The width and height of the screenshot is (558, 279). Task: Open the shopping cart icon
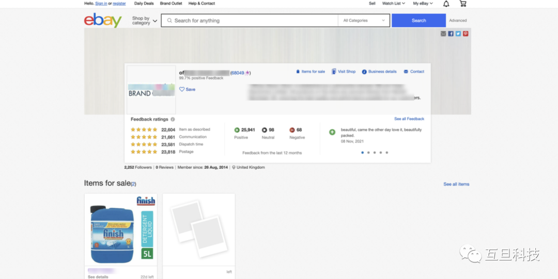462,4
